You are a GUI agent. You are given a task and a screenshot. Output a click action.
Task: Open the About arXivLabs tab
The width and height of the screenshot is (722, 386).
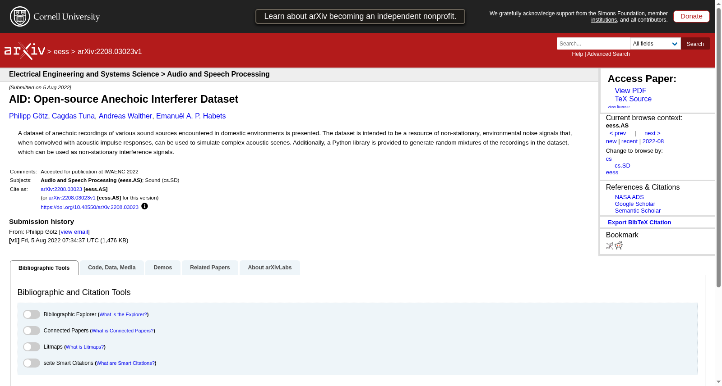[270, 268]
